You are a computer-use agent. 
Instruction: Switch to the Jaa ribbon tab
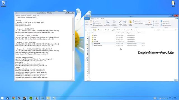[98, 19]
